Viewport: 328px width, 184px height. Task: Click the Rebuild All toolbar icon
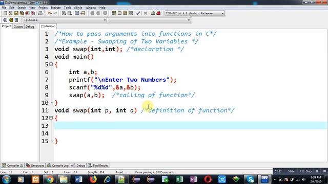[x=131, y=13]
